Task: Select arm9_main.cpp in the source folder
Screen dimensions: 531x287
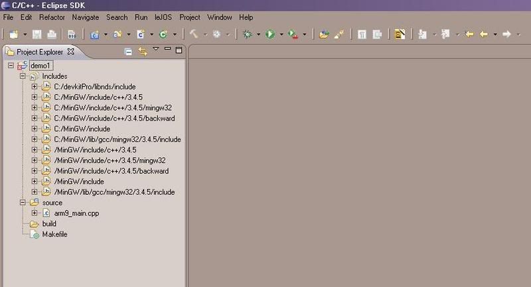Action: 76,213
